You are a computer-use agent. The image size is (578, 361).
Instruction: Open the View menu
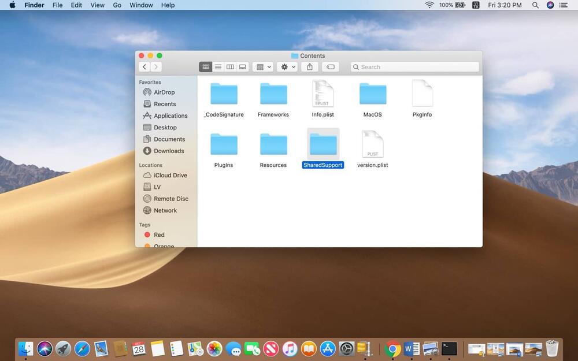[x=98, y=5]
